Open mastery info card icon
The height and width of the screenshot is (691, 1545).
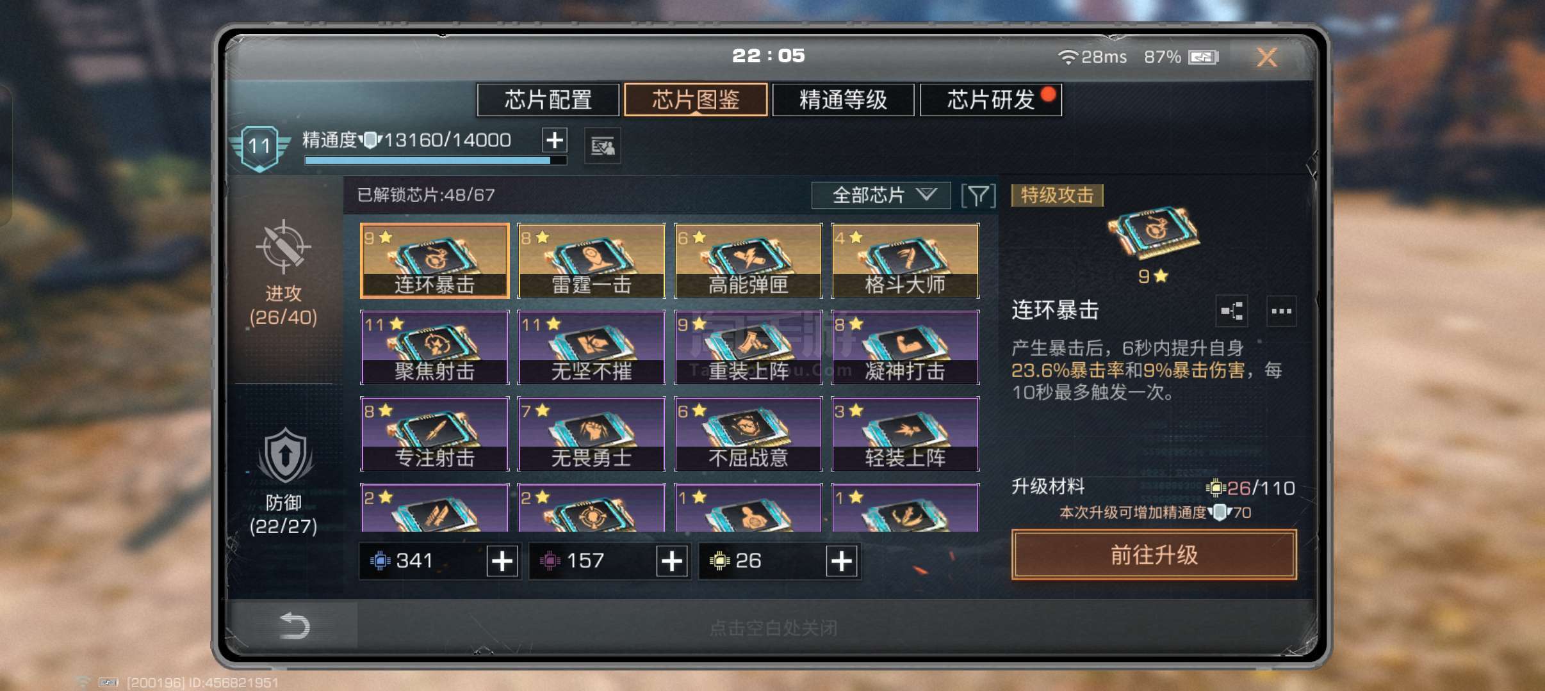[602, 147]
